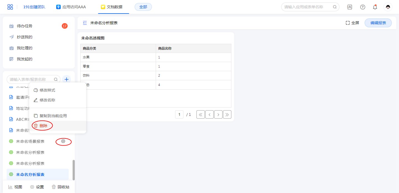
Task: Click the plus icon to add form
Action: (x=66, y=79)
